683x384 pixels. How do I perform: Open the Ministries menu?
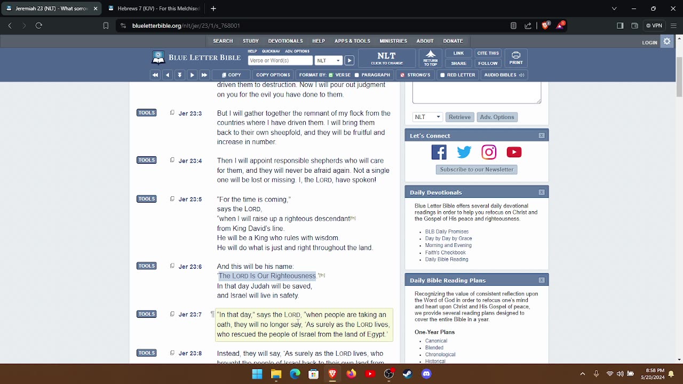393,41
